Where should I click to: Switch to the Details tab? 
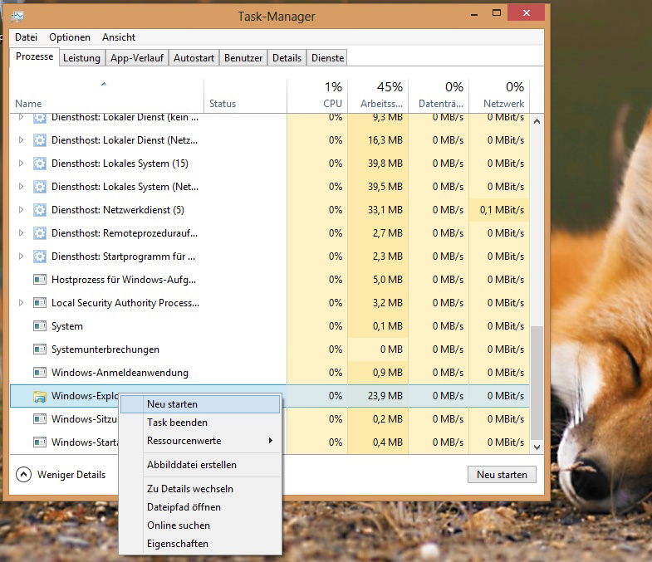pos(287,58)
